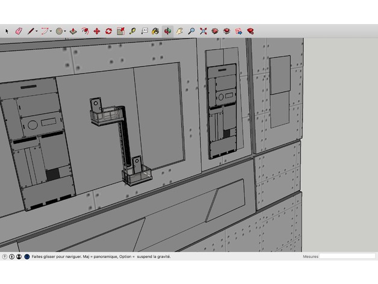378x284 pixels.
Task: Open the Instructor help question icon
Action: click(x=27, y=257)
